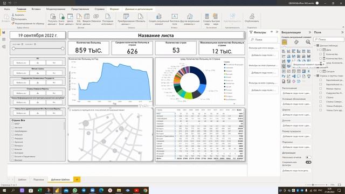Click the Filters pane Поиск field
This screenshot has height=194, width=345.
(x=264, y=39)
